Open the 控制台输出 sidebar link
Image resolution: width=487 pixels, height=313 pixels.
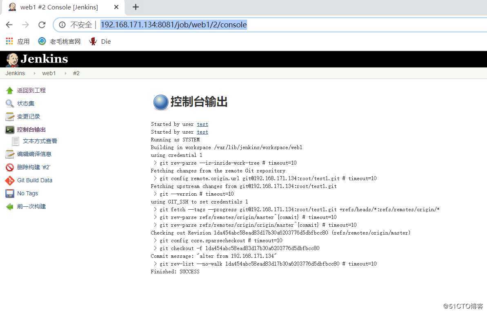point(31,130)
